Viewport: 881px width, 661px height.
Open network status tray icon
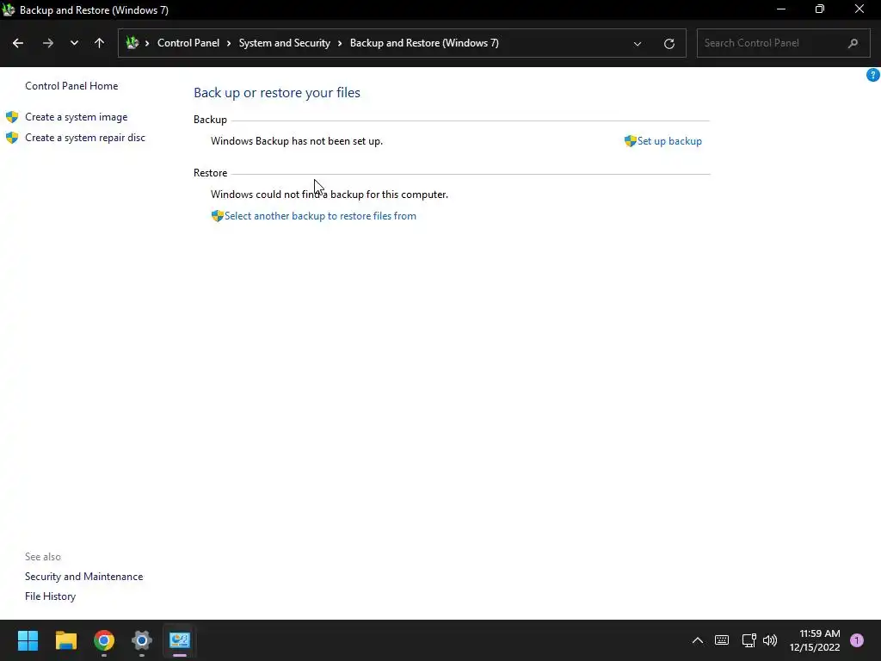(x=749, y=640)
